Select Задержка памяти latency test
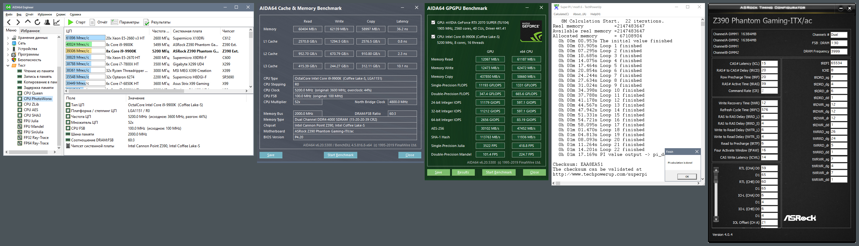This screenshot has width=859, height=246. (38, 88)
